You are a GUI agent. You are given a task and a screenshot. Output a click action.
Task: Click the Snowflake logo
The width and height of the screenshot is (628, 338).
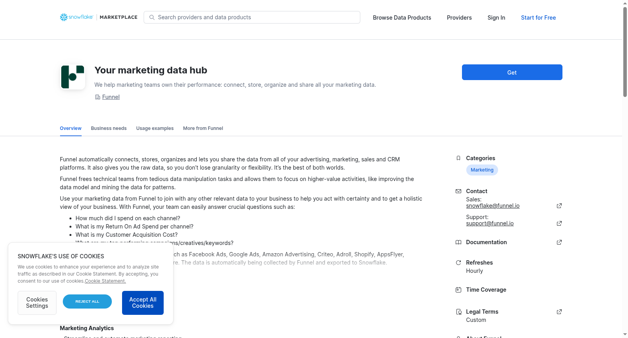tap(77, 17)
